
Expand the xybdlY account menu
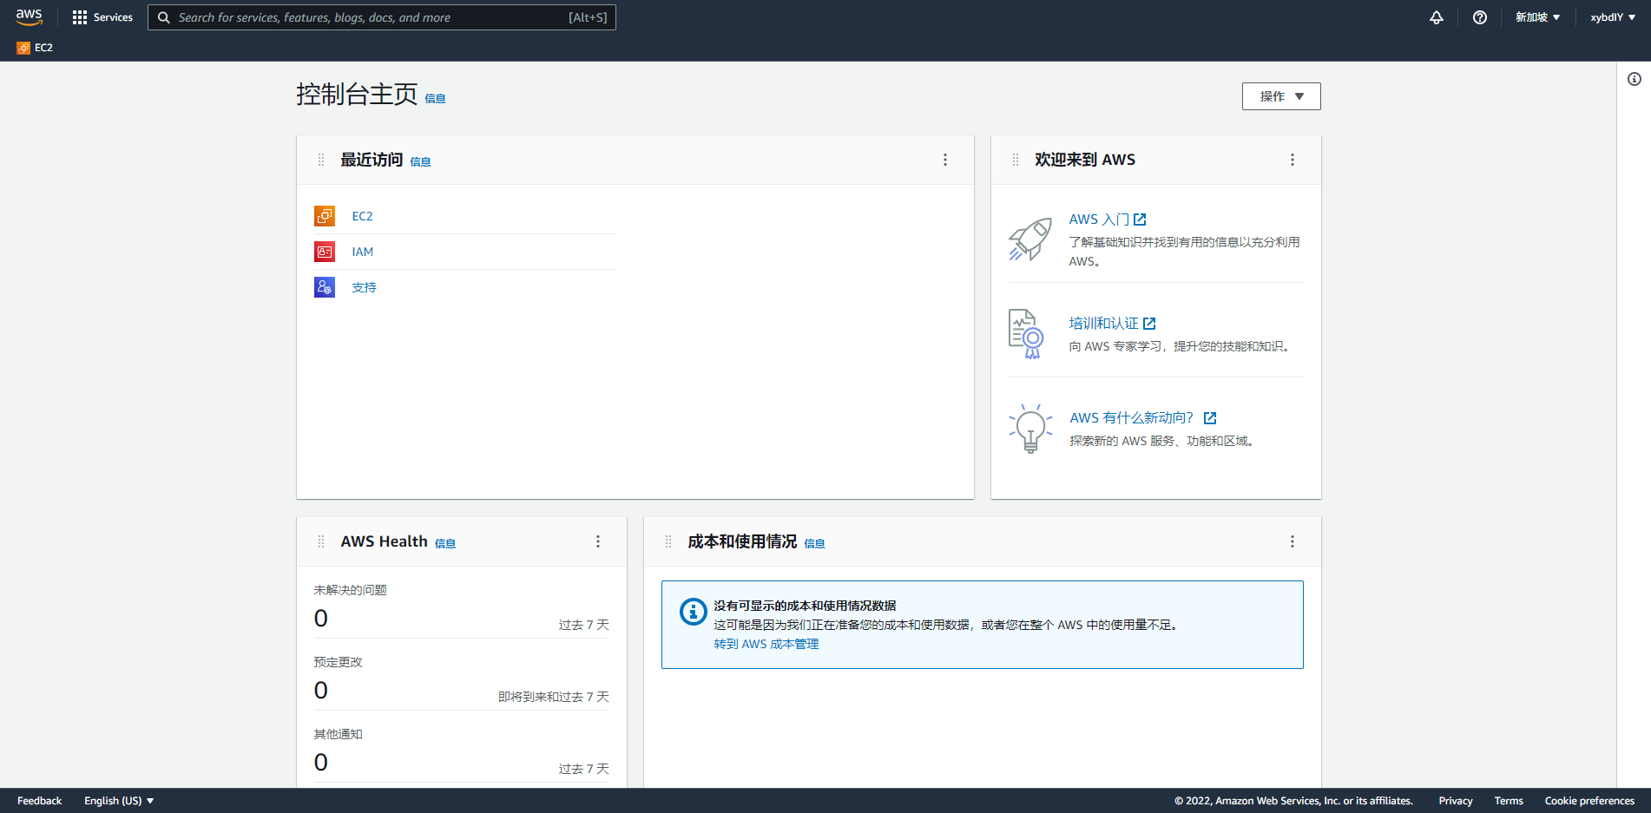(x=1613, y=17)
